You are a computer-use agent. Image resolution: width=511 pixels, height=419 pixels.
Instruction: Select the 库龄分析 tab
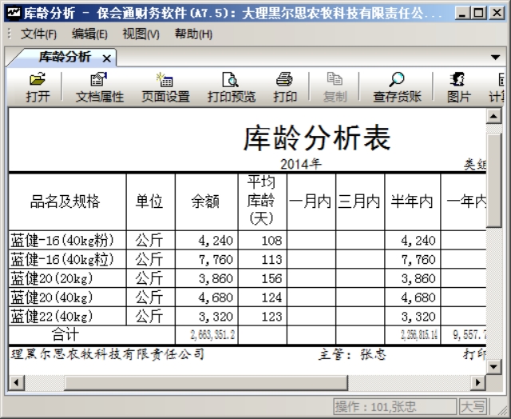click(65, 57)
